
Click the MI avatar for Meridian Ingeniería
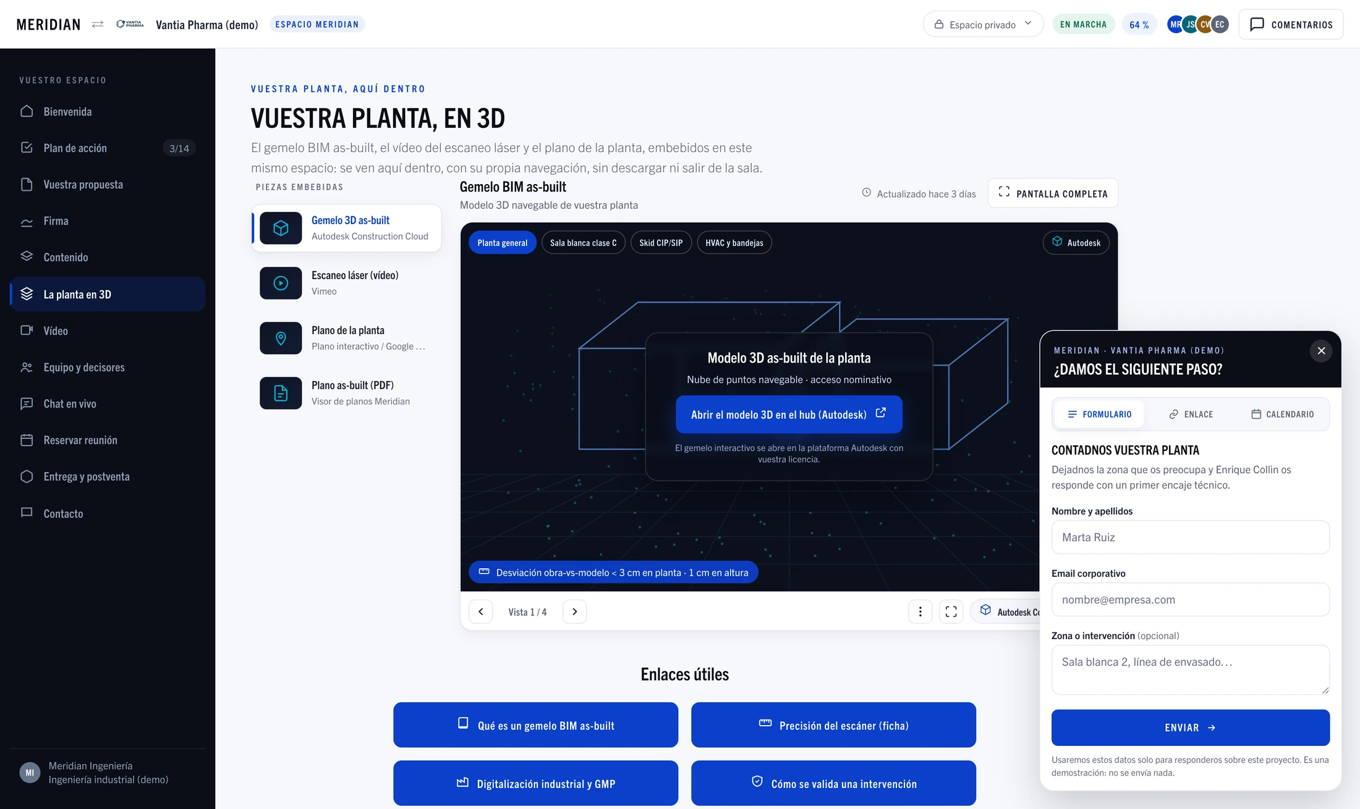point(30,773)
